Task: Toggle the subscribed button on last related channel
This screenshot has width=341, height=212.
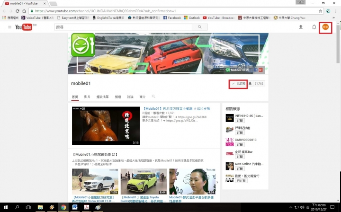Action: coord(241,181)
